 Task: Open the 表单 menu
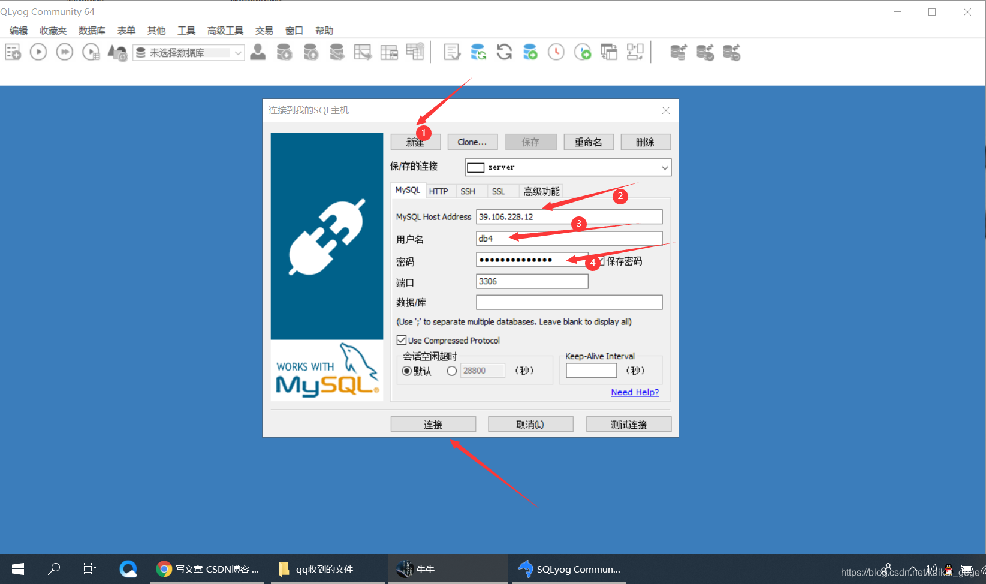click(126, 31)
